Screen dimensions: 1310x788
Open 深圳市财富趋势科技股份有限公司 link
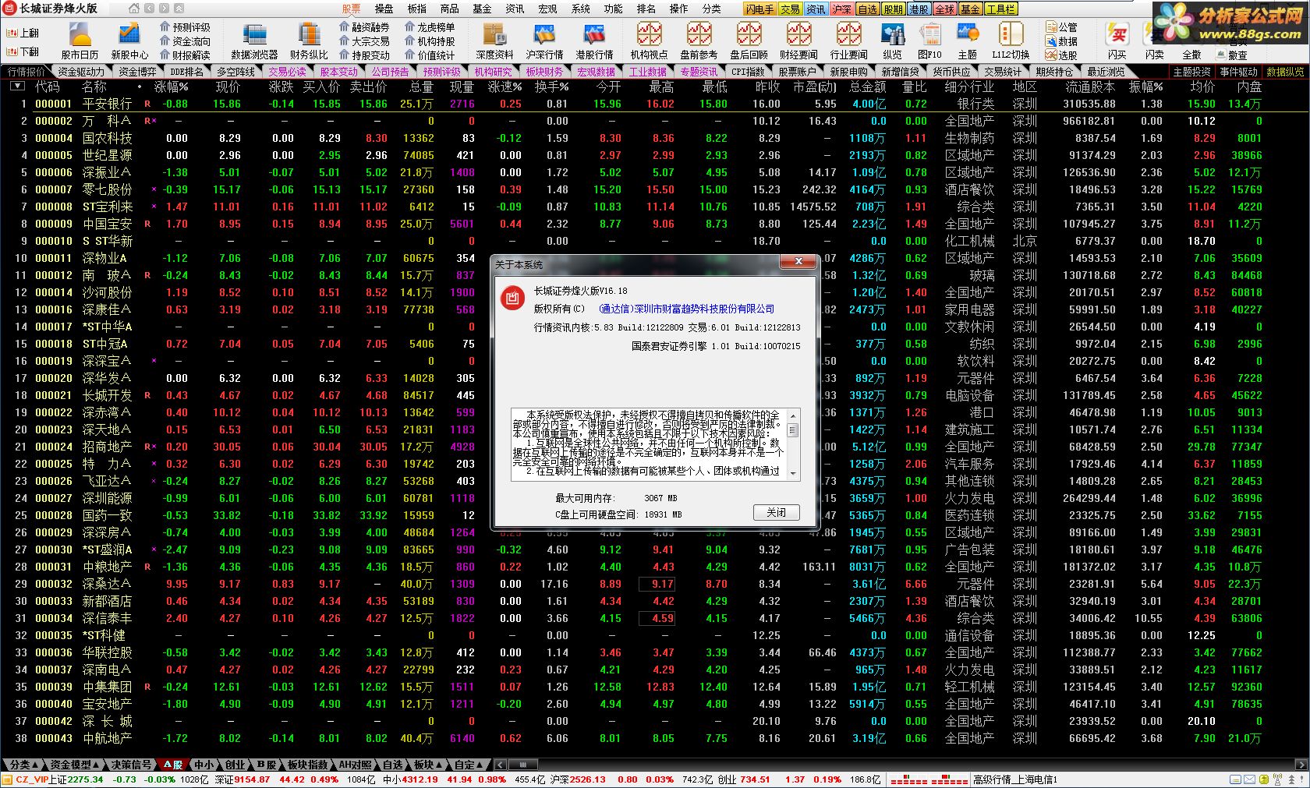point(703,309)
